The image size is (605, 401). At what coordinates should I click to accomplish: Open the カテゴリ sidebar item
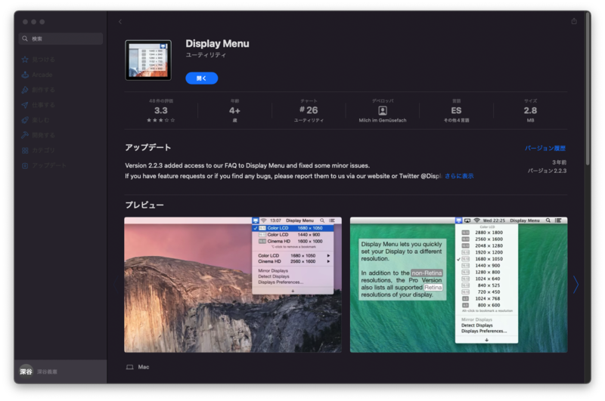tap(39, 150)
